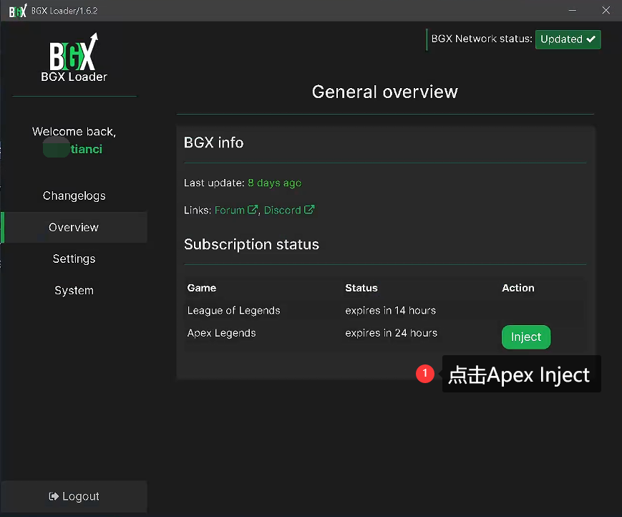Click the General overview heading
This screenshot has height=517, width=622.
click(x=385, y=92)
